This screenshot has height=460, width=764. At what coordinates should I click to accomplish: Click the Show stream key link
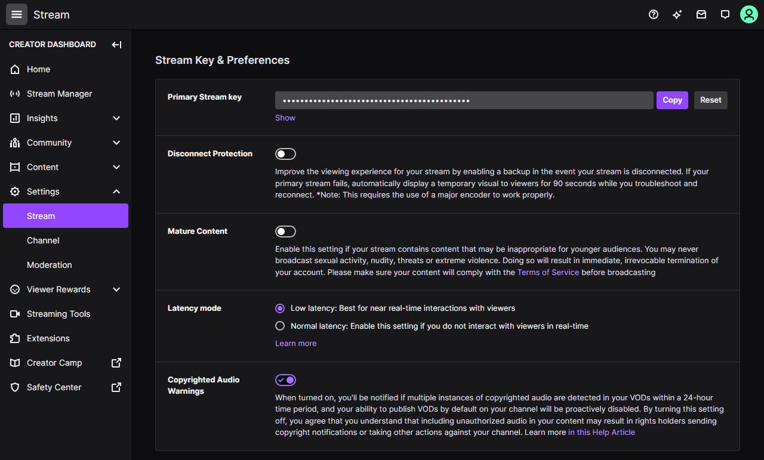pyautogui.click(x=285, y=118)
